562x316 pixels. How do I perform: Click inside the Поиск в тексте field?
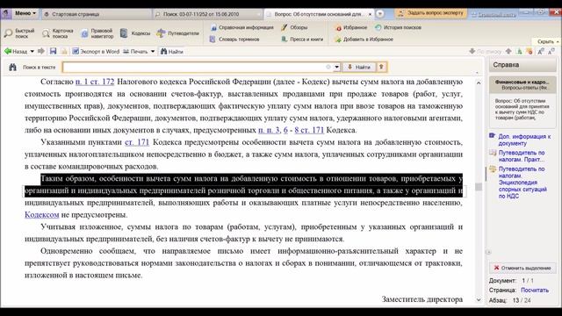(193, 67)
